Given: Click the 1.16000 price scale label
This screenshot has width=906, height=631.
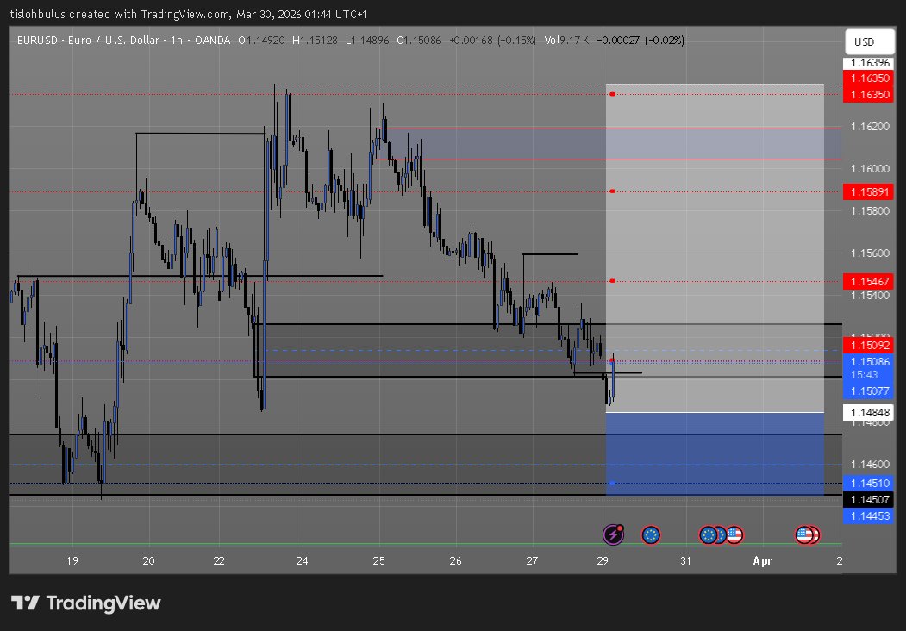Looking at the screenshot, I should (870, 169).
